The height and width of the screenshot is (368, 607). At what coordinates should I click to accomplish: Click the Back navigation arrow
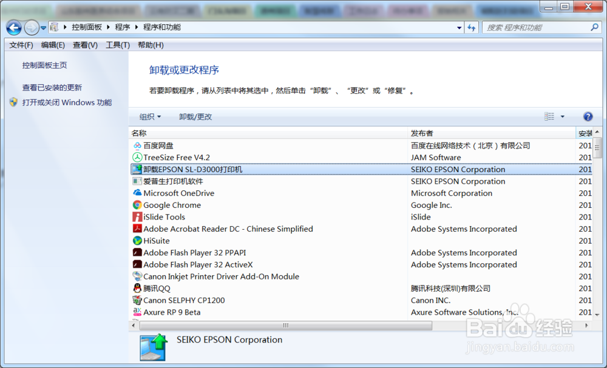pos(14,27)
